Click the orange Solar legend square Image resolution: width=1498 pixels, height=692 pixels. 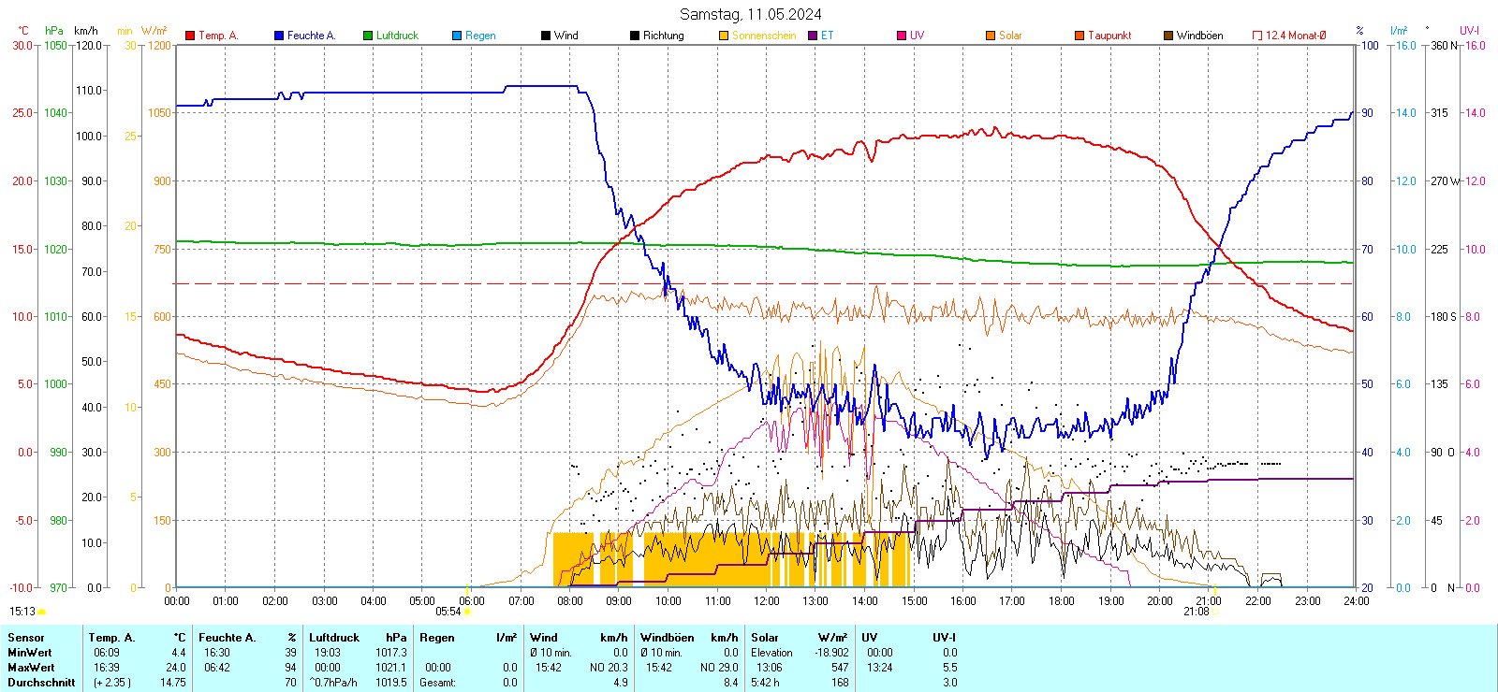[991, 36]
